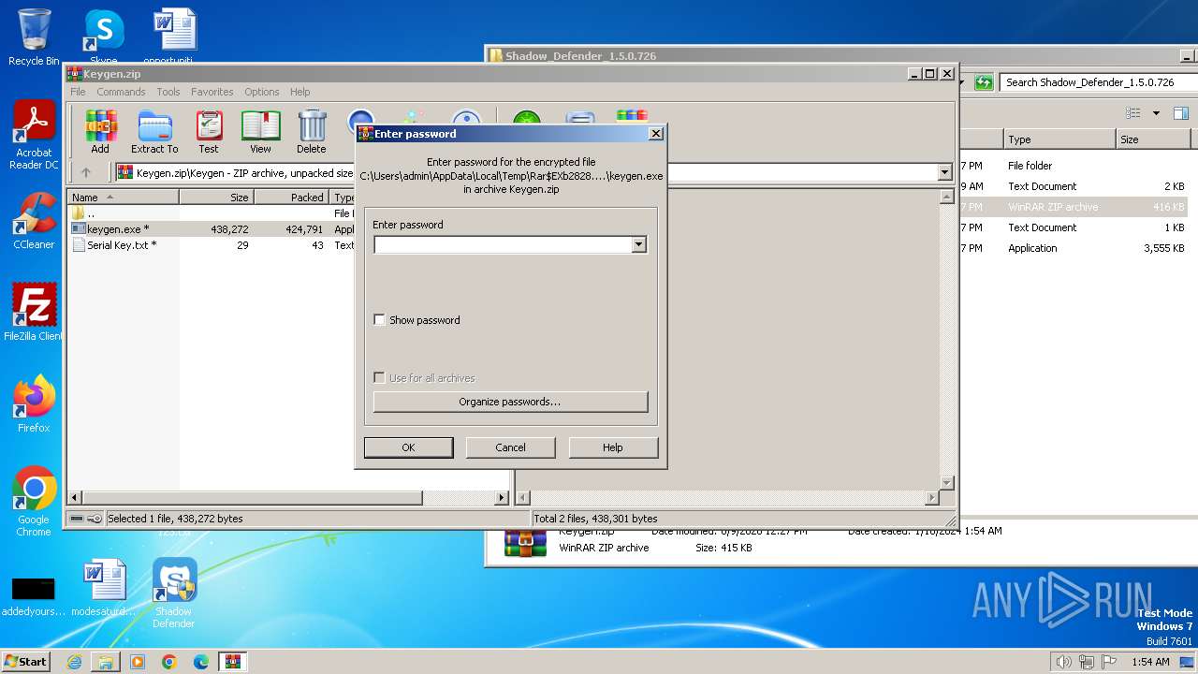Click the Test archive toolbar icon
The width and height of the screenshot is (1198, 674).
pos(209,131)
